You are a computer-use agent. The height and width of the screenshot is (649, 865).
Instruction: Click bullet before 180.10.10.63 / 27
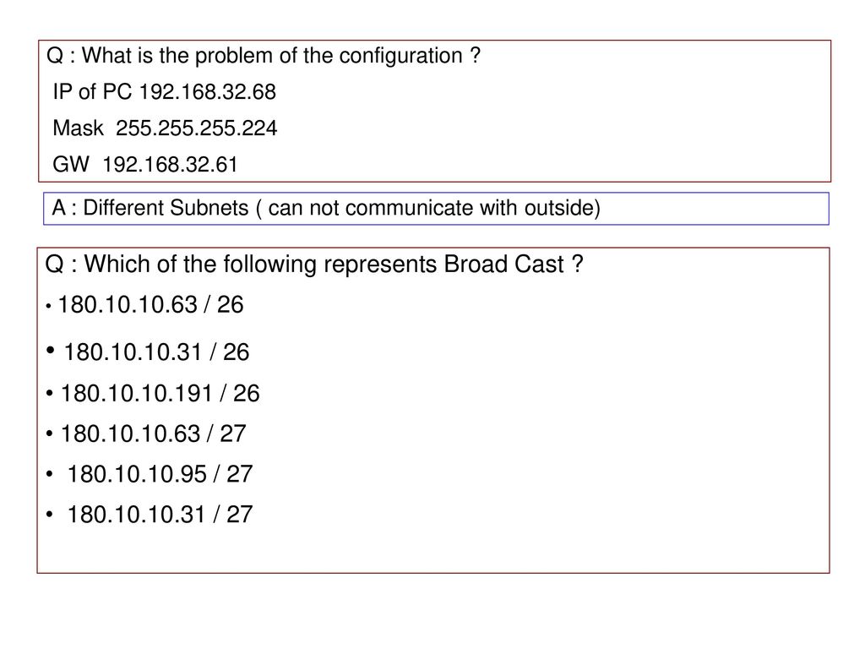point(50,434)
